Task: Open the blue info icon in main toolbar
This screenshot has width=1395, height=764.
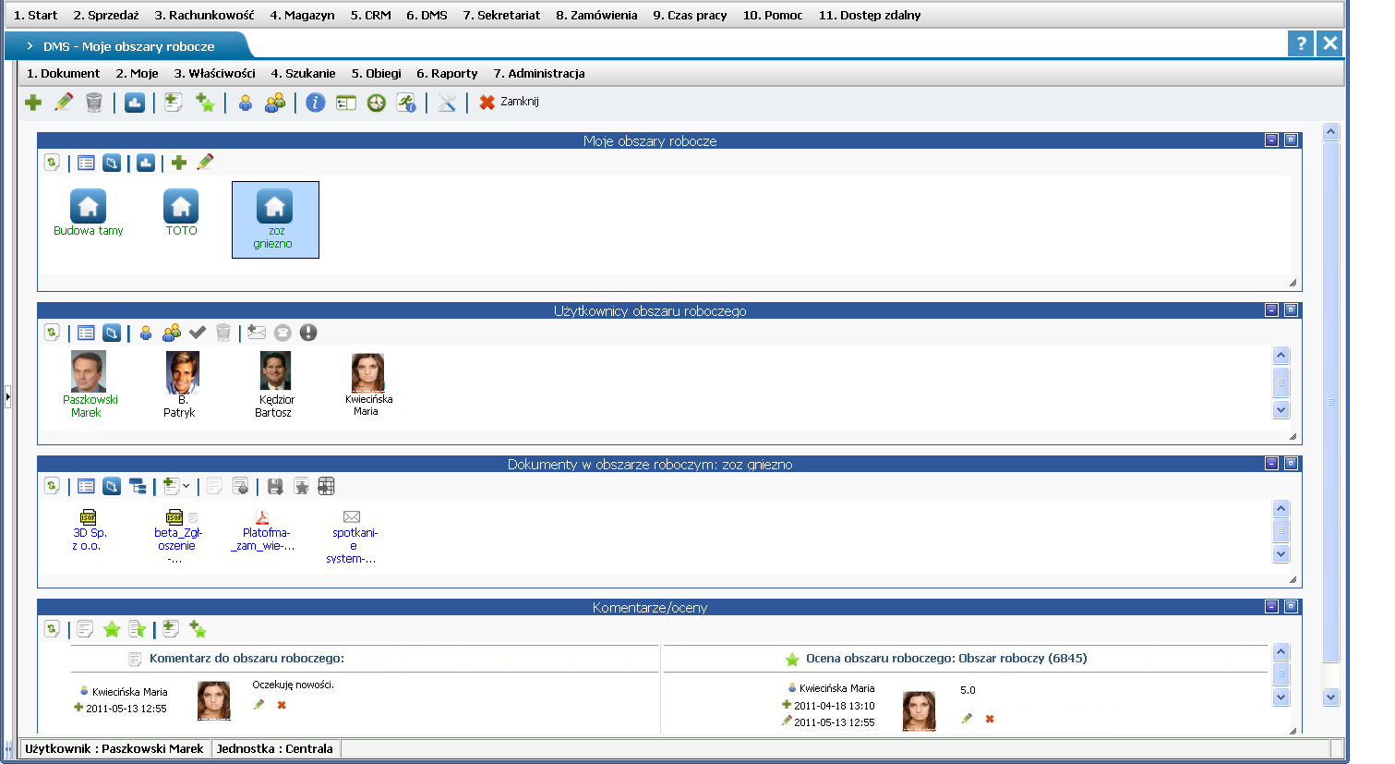Action: point(316,103)
